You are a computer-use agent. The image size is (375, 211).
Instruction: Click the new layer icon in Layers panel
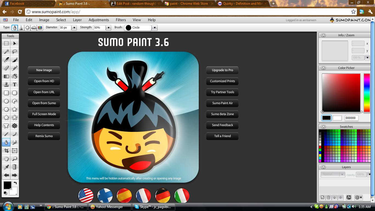pos(323,198)
